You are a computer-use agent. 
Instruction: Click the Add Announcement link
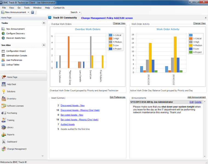(196, 97)
